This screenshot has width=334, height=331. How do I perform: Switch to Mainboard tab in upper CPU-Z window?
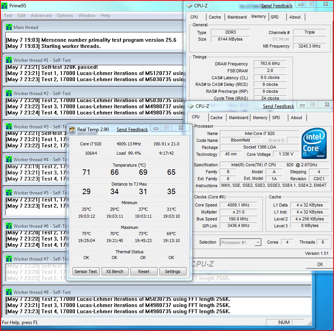pyautogui.click(x=237, y=17)
